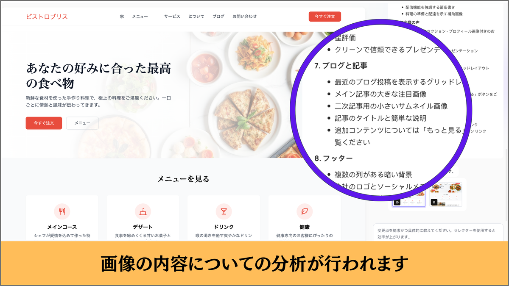The height and width of the screenshot is (286, 509).
Task: Click the cocktail glass ドリンク icon
Action: (x=224, y=211)
